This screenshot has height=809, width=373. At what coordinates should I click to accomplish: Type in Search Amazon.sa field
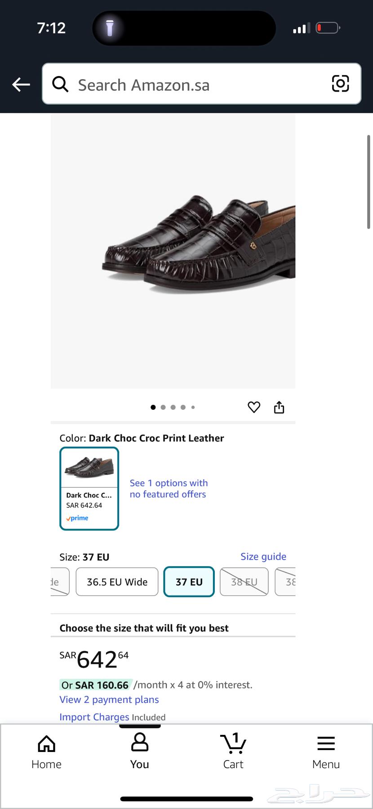198,84
